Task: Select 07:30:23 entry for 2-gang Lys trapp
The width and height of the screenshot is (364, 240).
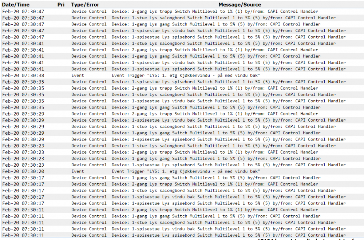Action: point(215,152)
